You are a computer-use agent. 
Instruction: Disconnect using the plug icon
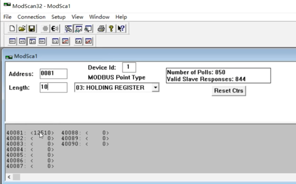click(55, 29)
